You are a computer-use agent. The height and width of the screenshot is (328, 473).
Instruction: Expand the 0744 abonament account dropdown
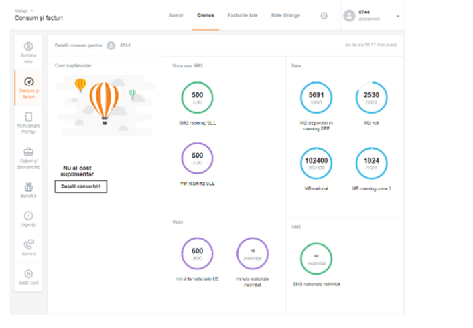coord(397,15)
